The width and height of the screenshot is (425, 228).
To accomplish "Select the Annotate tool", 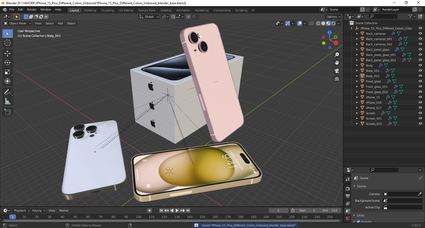I will click(7, 92).
